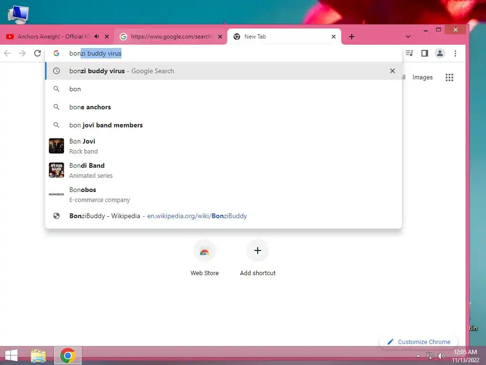The width and height of the screenshot is (486, 365).
Task: Open the volume tray icon
Action: coord(441,355)
